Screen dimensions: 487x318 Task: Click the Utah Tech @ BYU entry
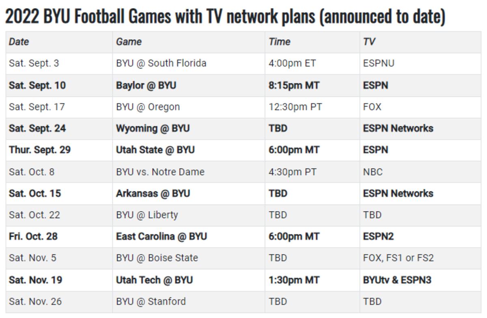154,280
